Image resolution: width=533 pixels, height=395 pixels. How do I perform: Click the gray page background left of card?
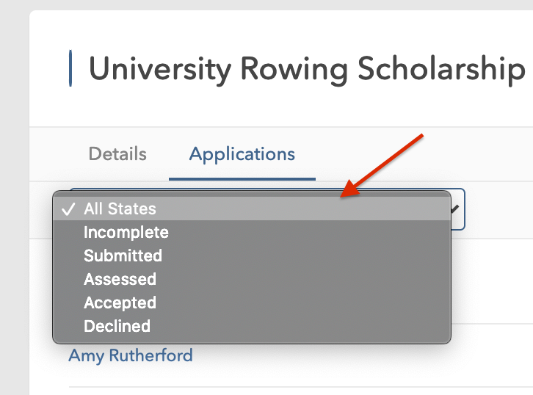pos(14,220)
